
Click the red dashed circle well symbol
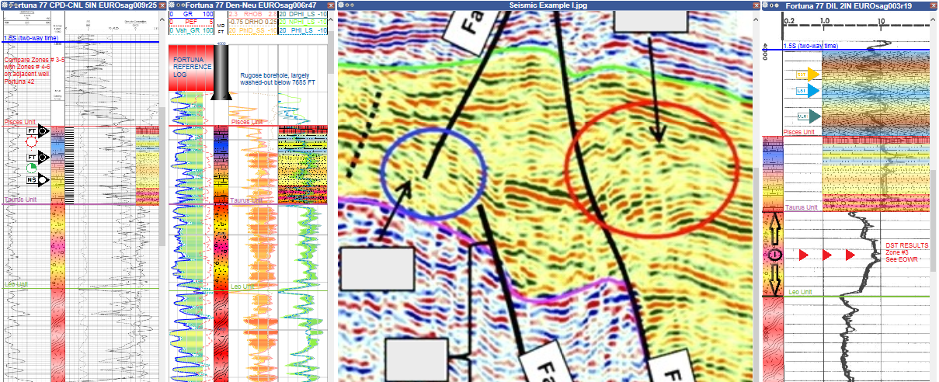pos(31,143)
